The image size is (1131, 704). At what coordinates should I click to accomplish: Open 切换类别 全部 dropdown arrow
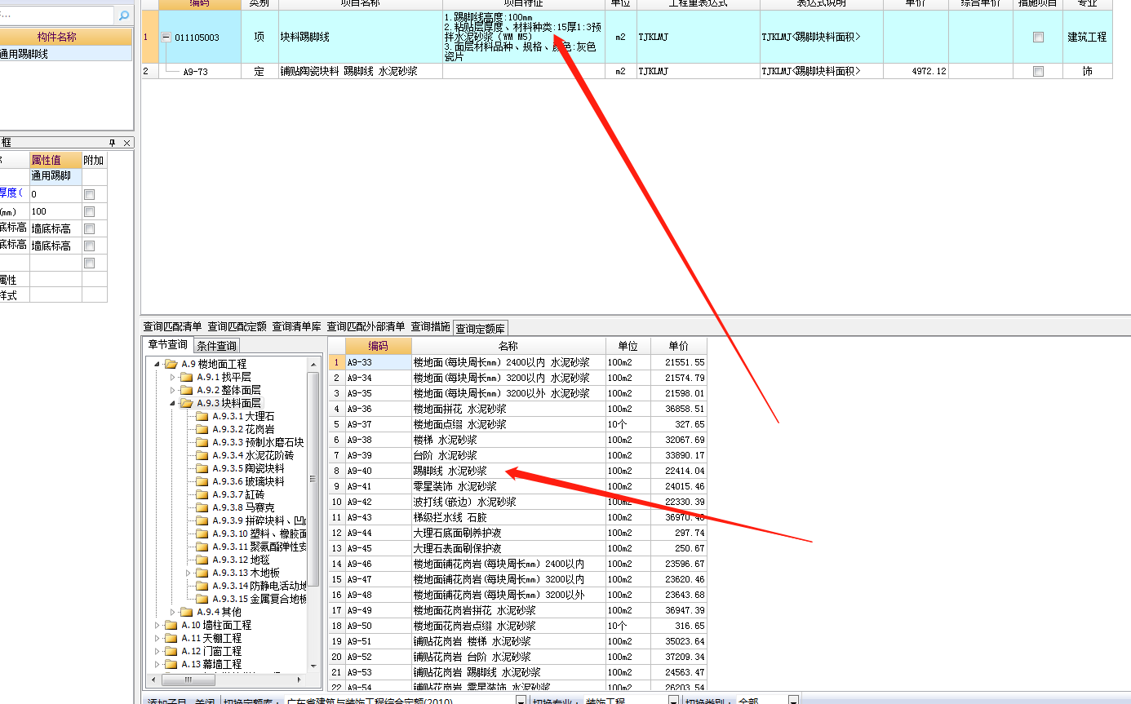pos(792,700)
